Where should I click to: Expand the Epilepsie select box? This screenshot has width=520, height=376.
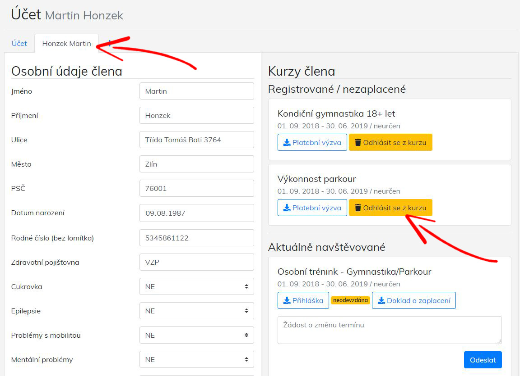[x=196, y=311]
